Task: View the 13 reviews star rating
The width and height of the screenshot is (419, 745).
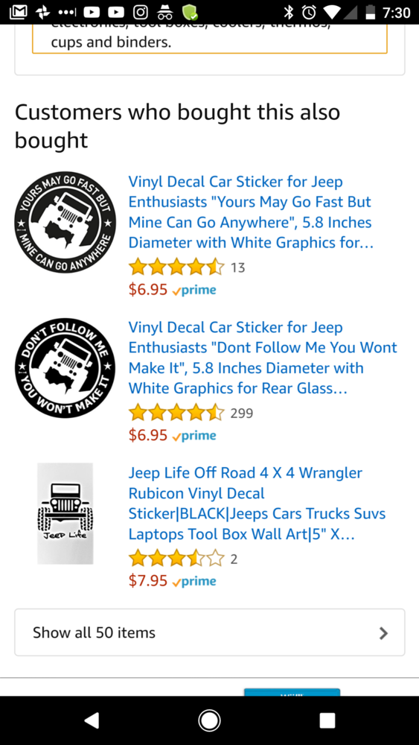Action: [176, 267]
